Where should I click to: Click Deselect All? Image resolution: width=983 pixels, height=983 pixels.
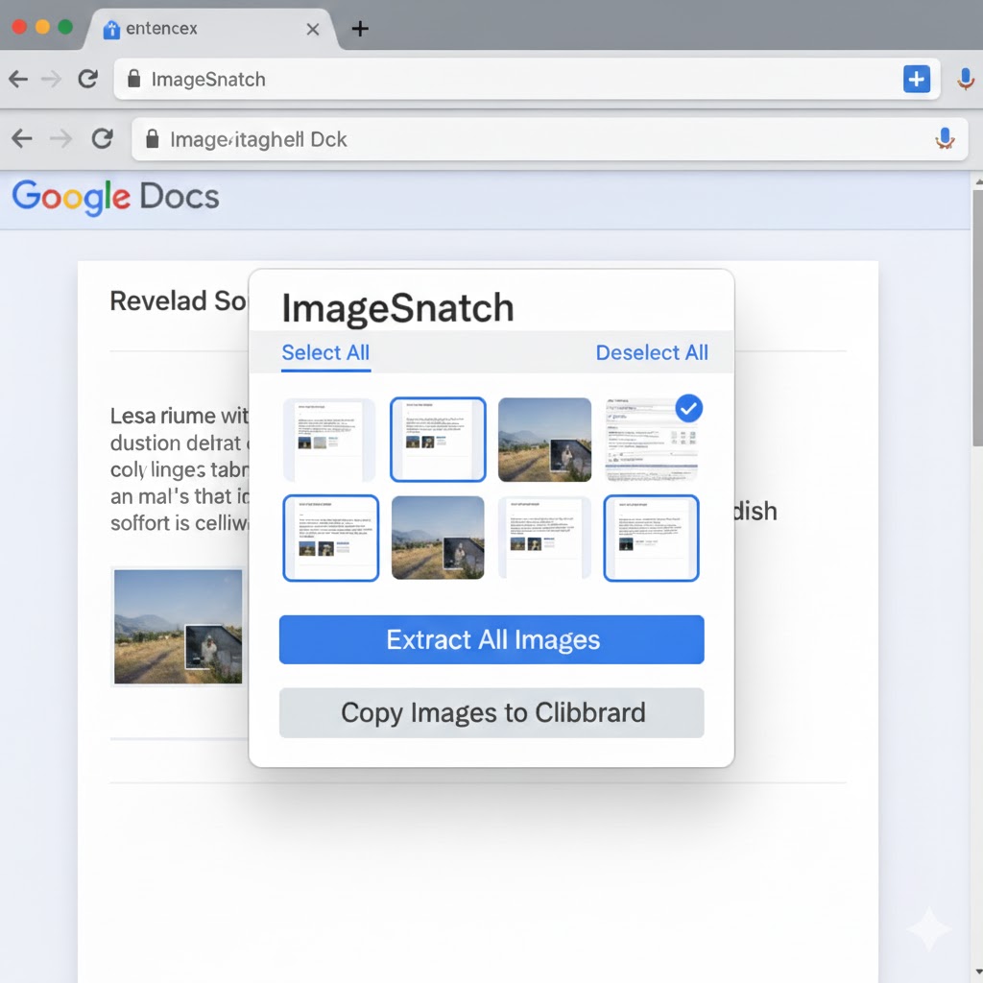click(652, 352)
